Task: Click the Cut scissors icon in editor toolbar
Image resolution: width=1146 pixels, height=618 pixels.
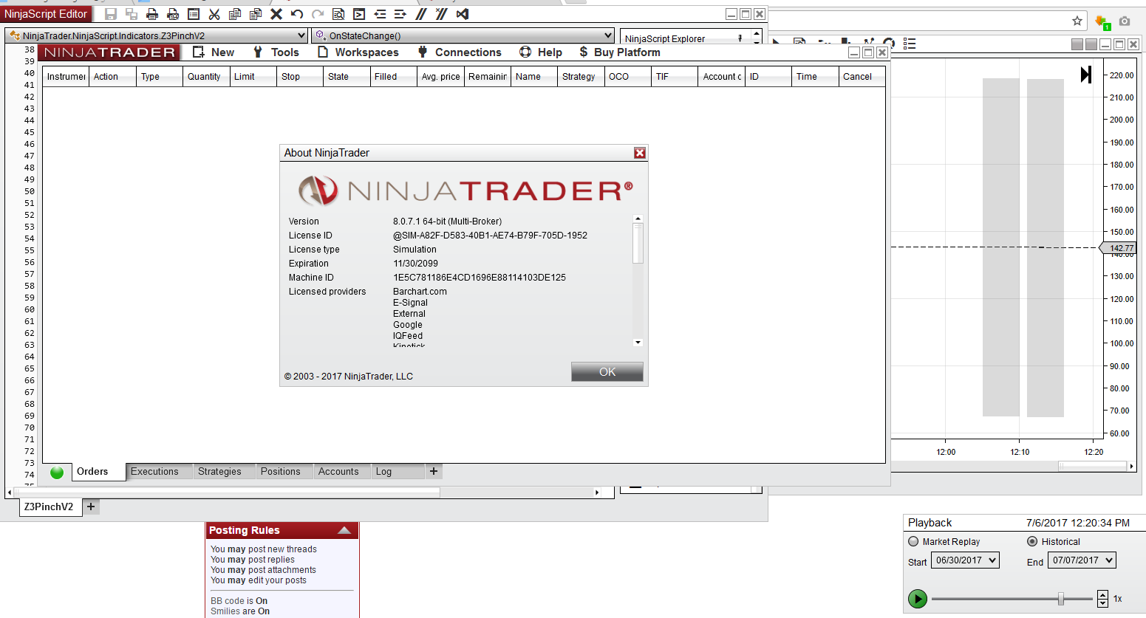Action: coord(214,14)
